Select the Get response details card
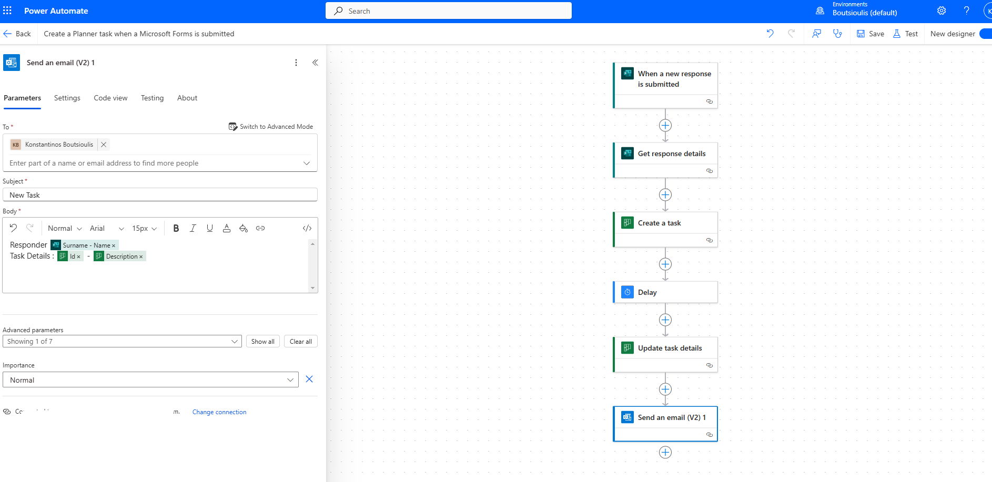The height and width of the screenshot is (482, 992). 665,160
